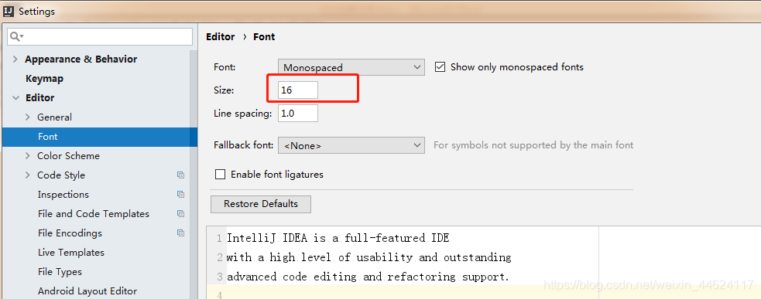Image resolution: width=761 pixels, height=299 pixels.
Task: Click the copy icon beside Code Style
Action: point(180,175)
